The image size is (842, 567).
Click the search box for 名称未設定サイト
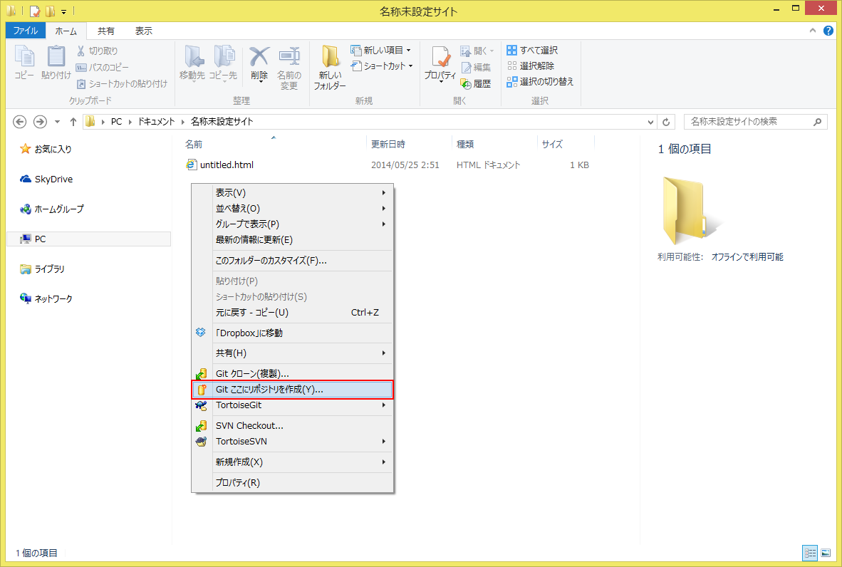[748, 122]
